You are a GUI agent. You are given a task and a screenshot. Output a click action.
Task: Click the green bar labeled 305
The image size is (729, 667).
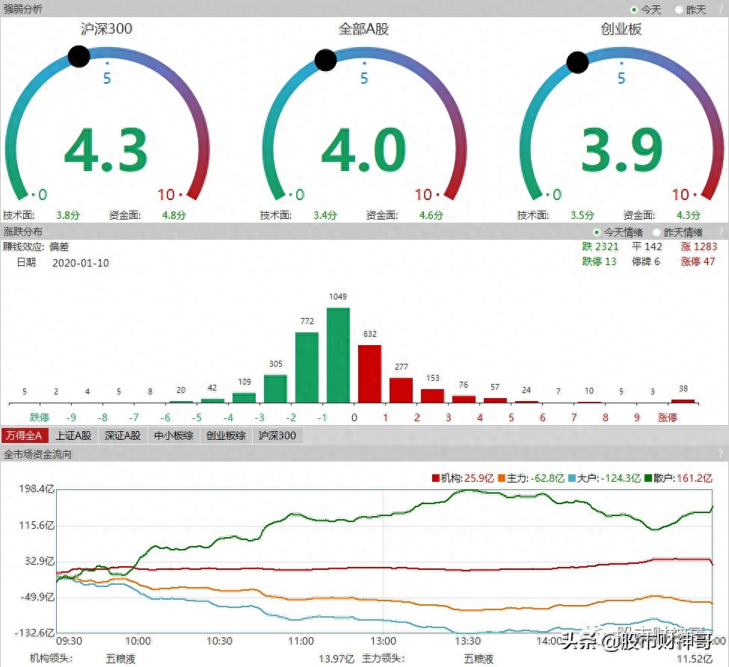click(275, 389)
